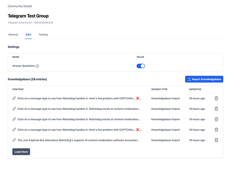The width and height of the screenshot is (240, 170).
Task: Click the Knowledgebase (28 entries) heading
Action: coord(27,79)
